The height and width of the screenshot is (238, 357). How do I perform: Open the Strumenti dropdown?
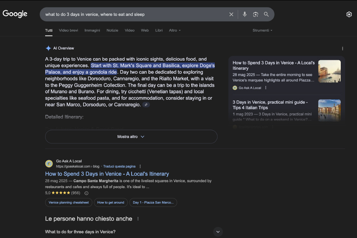click(262, 30)
